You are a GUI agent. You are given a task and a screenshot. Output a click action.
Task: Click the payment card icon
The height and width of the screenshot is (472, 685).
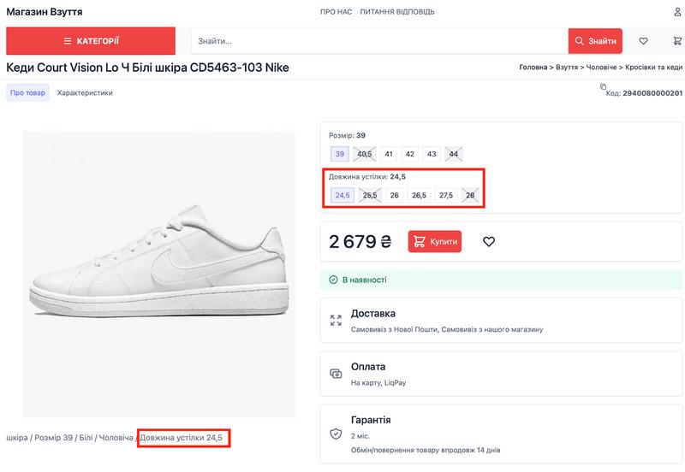click(336, 374)
